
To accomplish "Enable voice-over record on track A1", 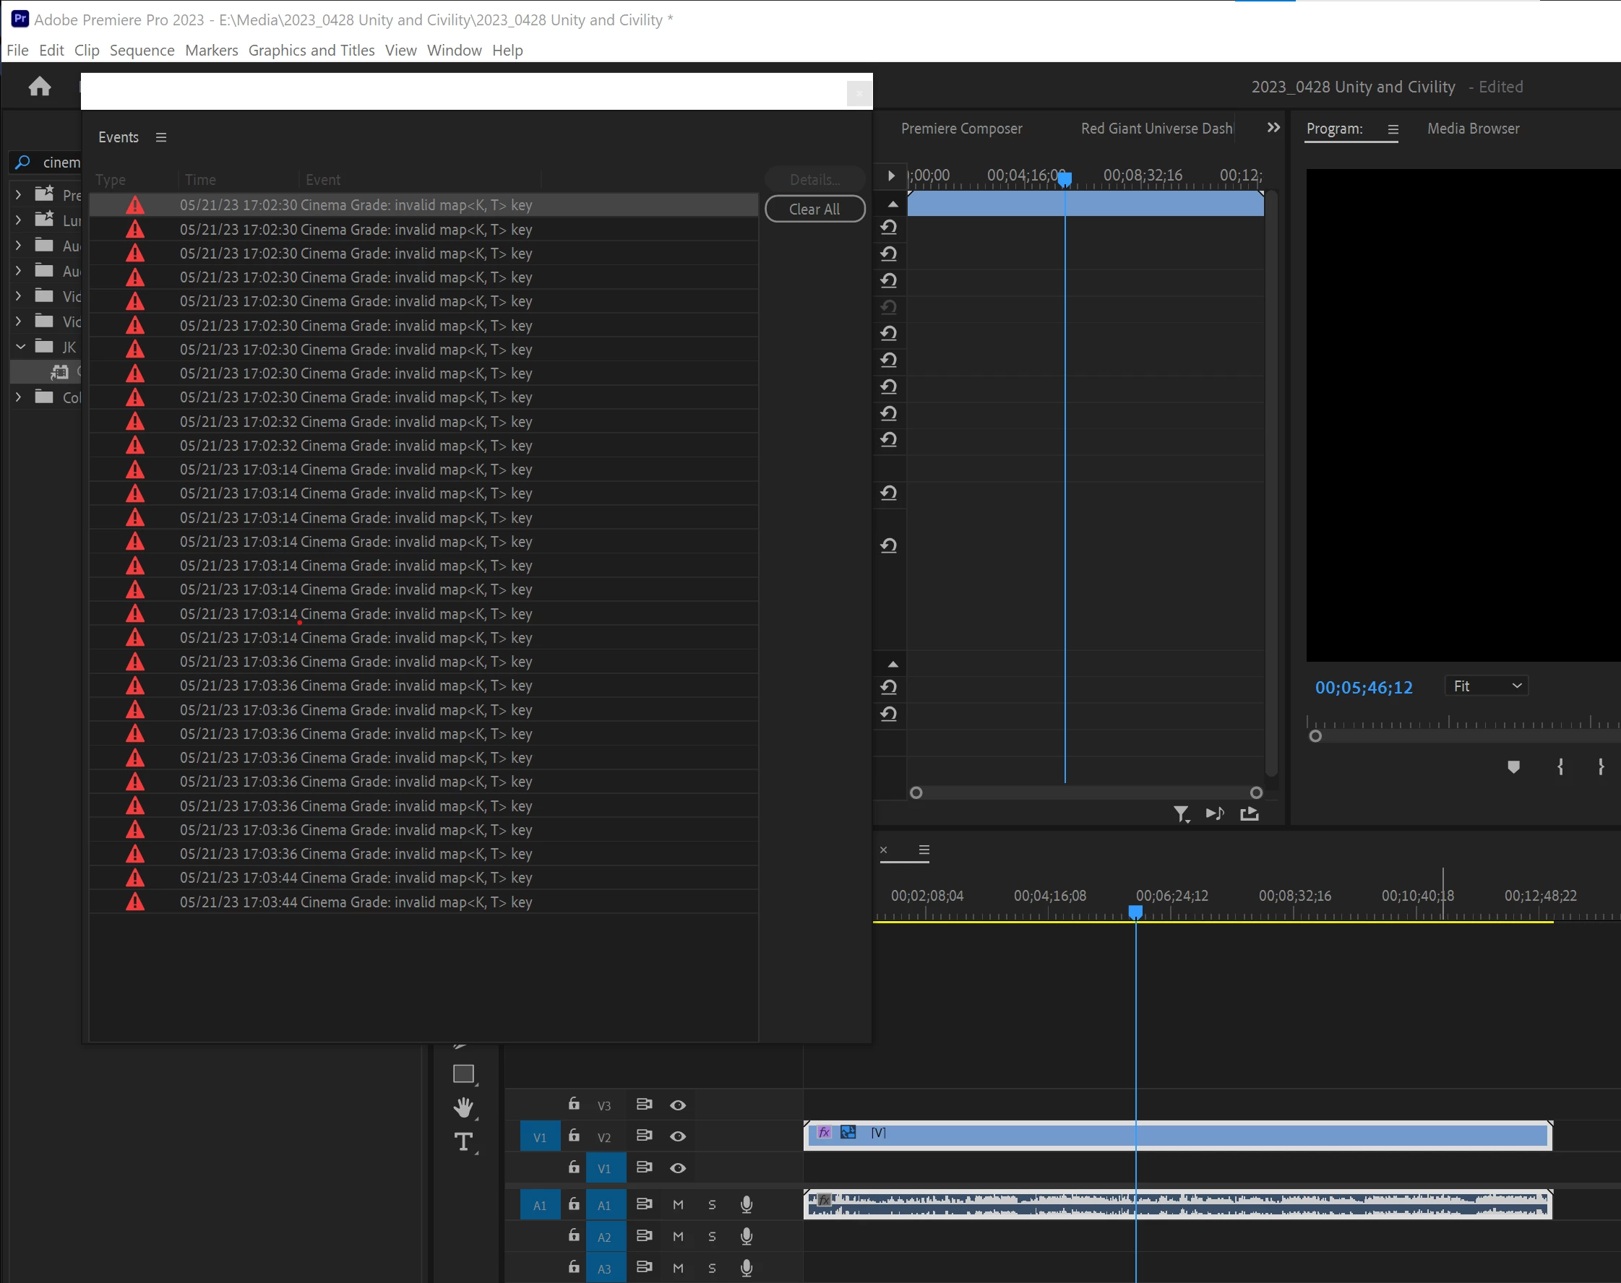I will (747, 1205).
